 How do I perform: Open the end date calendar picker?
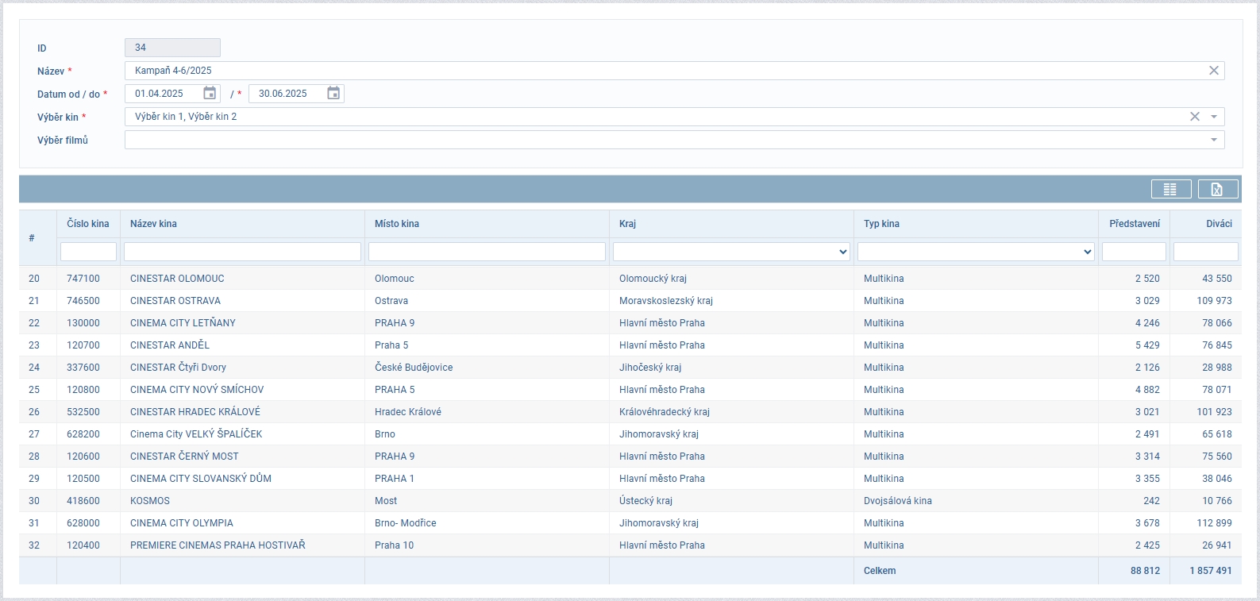coord(333,94)
